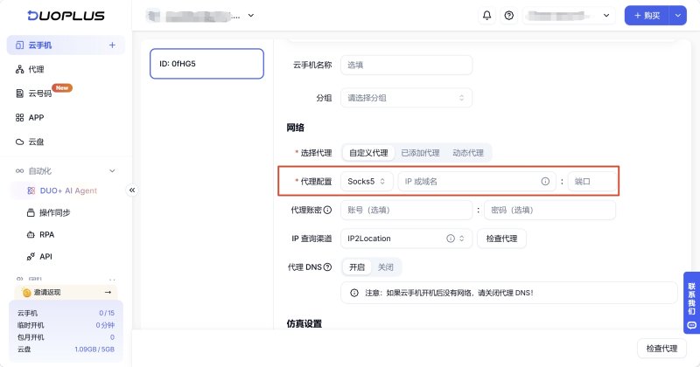Open the notifications bell

coord(486,16)
